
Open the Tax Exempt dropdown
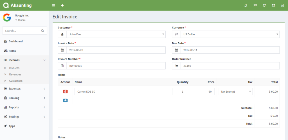(x=235, y=91)
